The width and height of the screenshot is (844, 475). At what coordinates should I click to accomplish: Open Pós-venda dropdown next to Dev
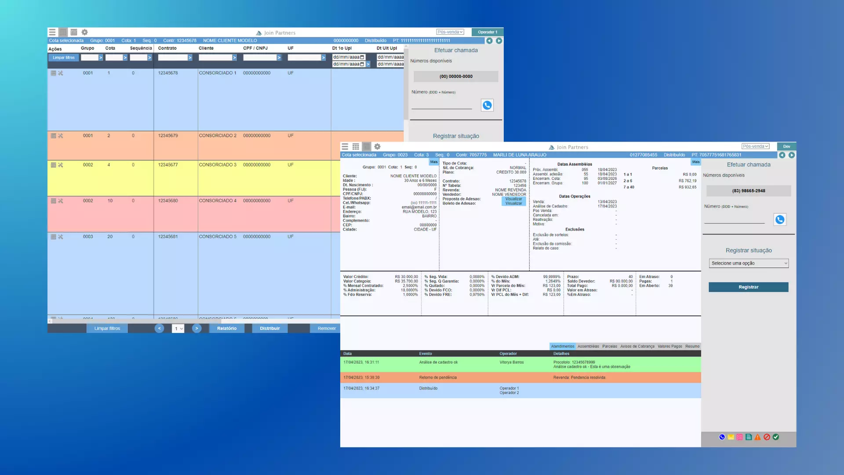coord(755,146)
